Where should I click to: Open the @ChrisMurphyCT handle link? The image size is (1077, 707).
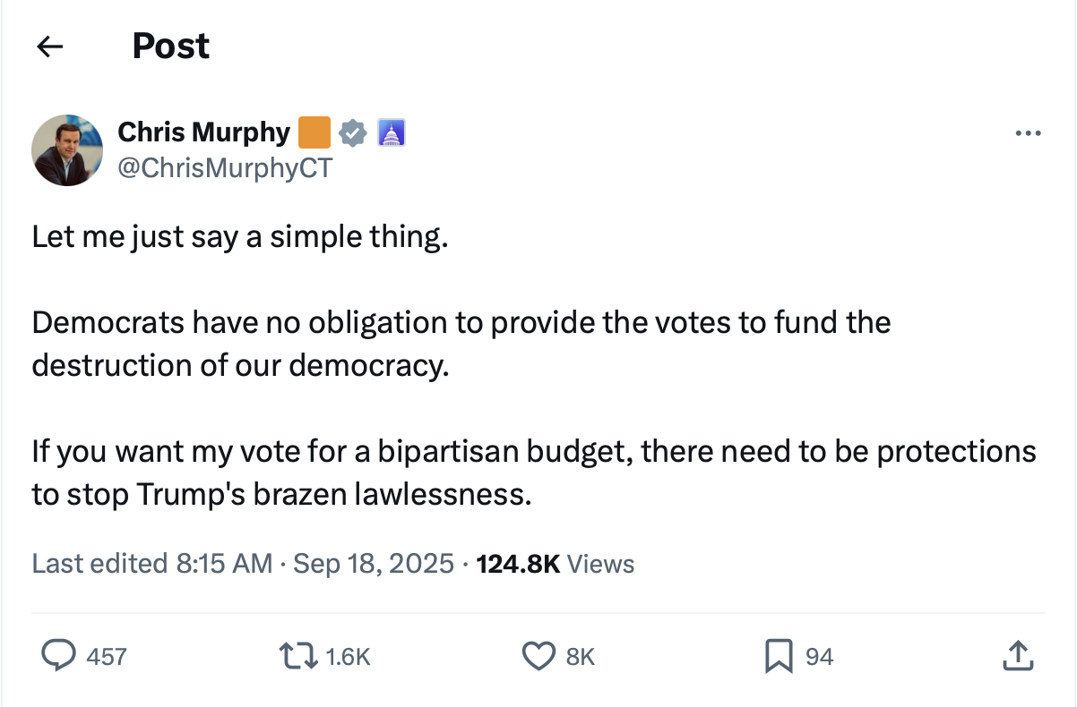click(224, 166)
